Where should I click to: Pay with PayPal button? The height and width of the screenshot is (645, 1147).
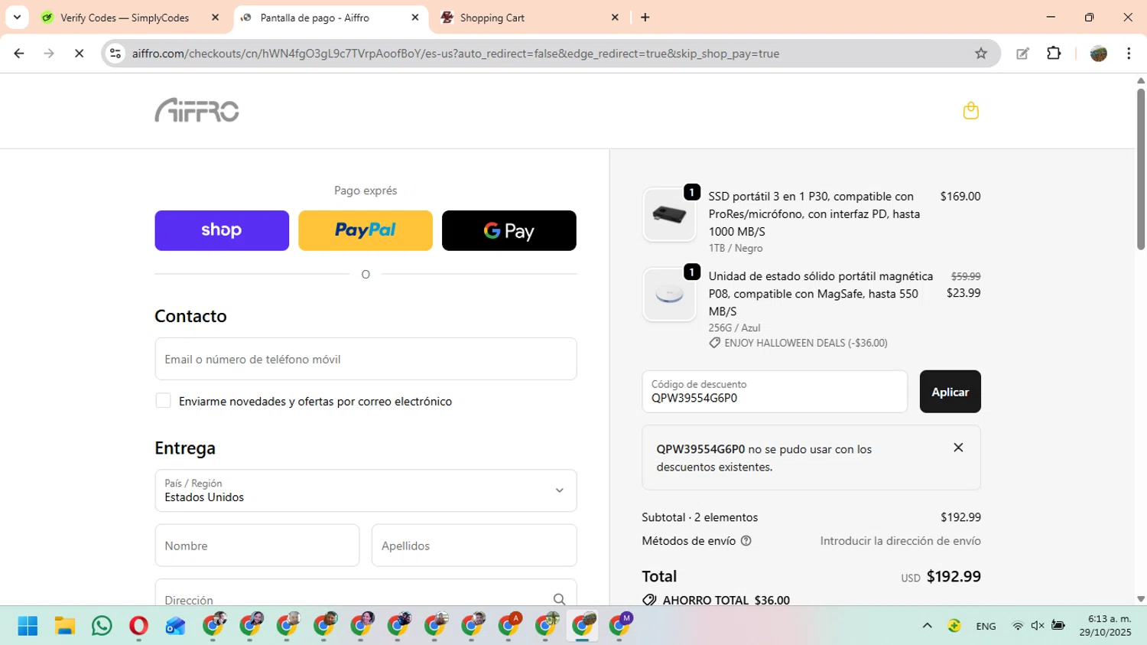coord(366,230)
